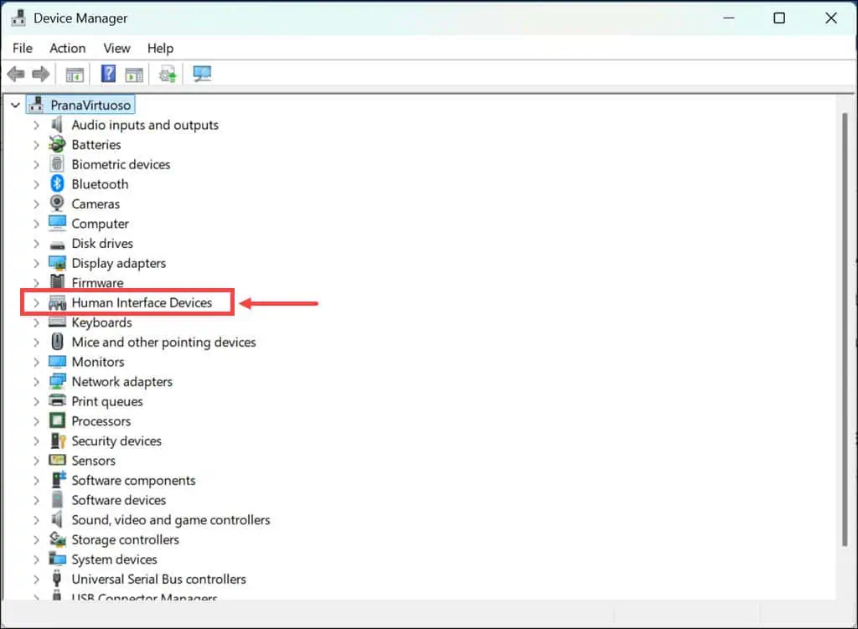Click the blue Help question-mark toolbar icon
The height and width of the screenshot is (629, 858).
click(x=108, y=74)
